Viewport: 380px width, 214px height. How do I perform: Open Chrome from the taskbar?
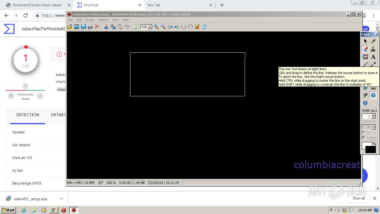(x=53, y=210)
